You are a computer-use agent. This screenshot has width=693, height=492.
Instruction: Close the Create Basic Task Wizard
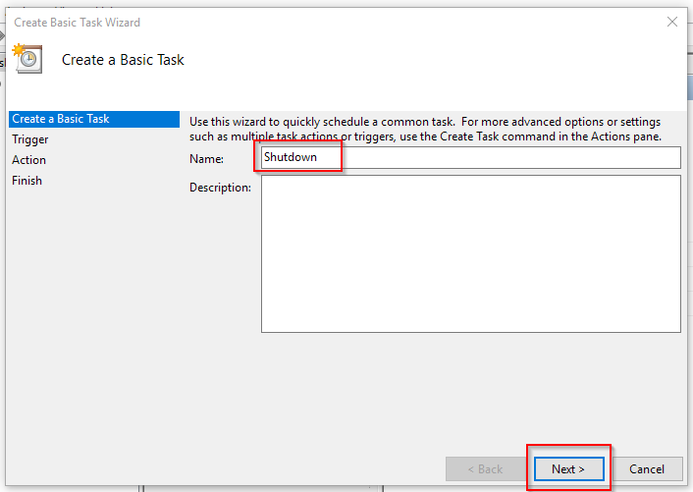coord(672,22)
